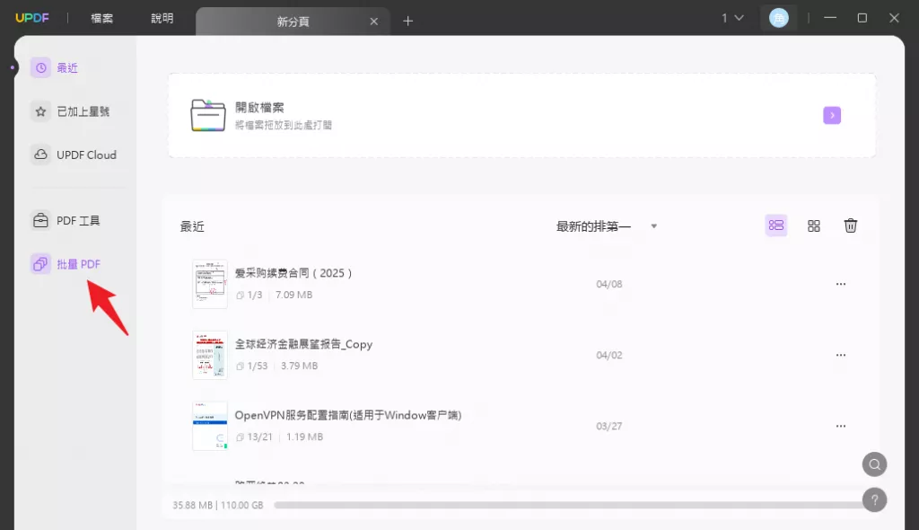Open the 說明 menu
This screenshot has width=919, height=530.
coord(162,18)
